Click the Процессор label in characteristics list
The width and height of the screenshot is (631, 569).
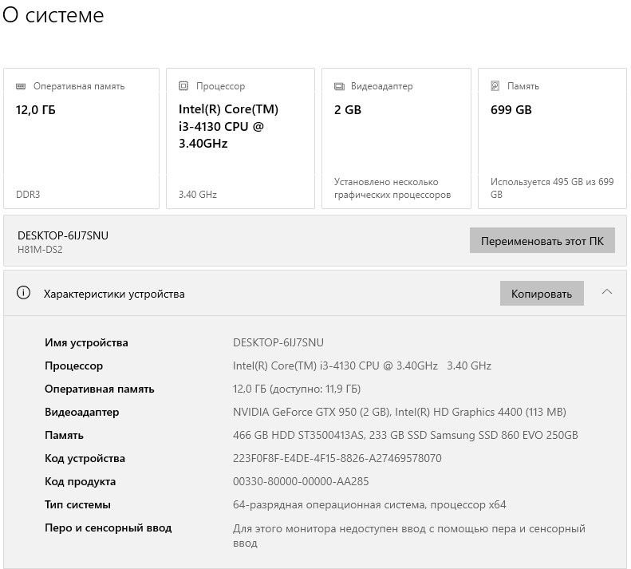click(x=73, y=366)
